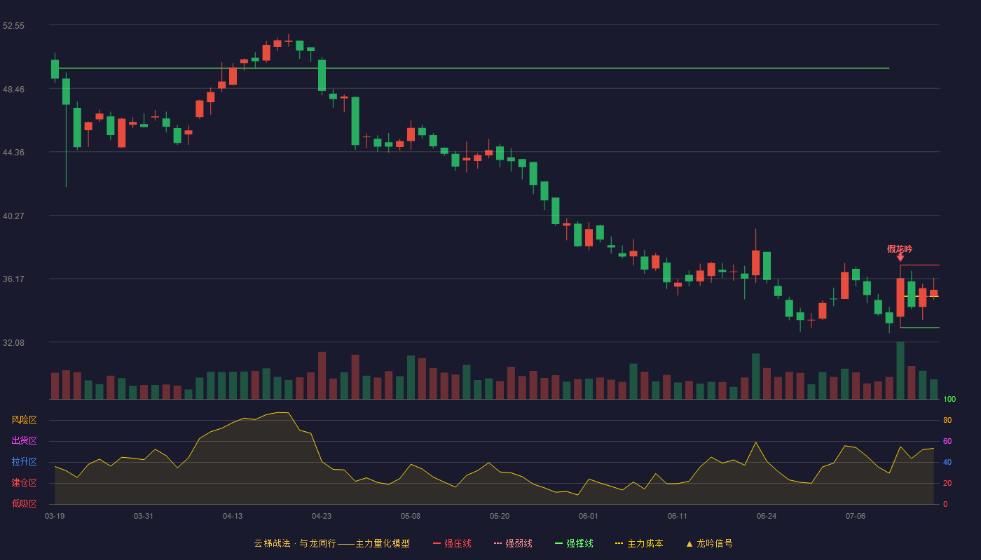The width and height of the screenshot is (981, 560).
Task: Select the 风险区 zone label
Action: 24,420
